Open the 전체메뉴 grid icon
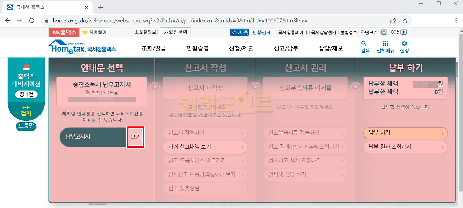The width and height of the screenshot is (463, 208). pos(385,44)
